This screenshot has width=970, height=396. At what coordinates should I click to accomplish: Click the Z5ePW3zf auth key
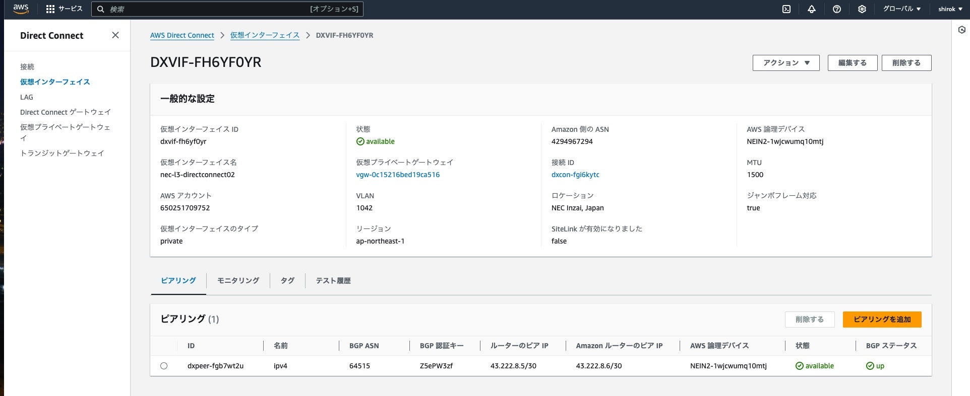pos(436,366)
